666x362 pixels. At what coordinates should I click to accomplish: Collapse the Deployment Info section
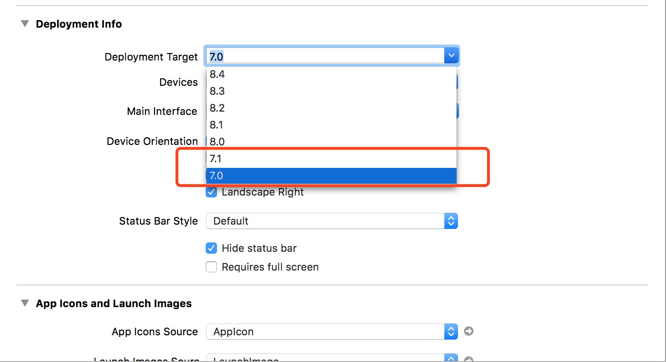[24, 24]
